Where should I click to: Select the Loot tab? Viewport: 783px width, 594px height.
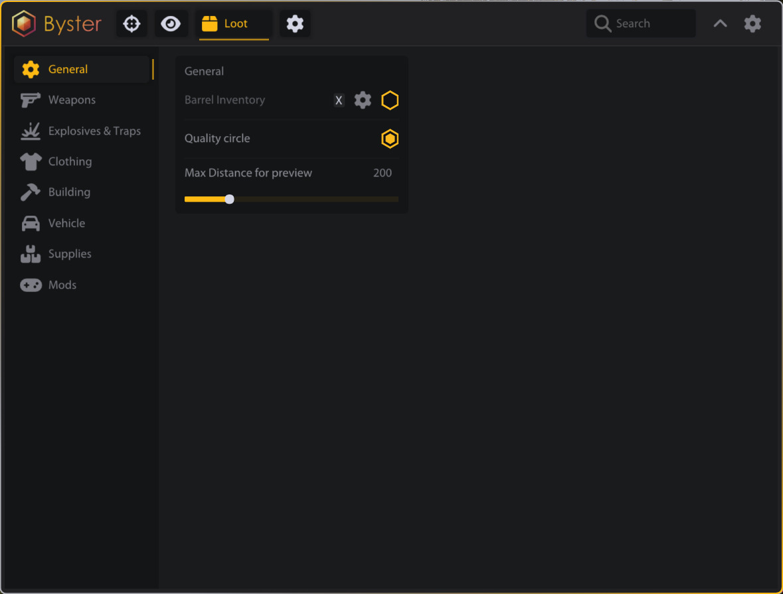(234, 24)
